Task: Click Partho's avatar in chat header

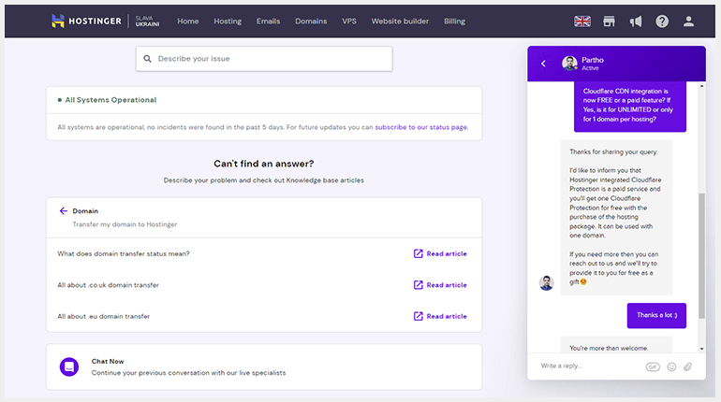Action: coord(569,64)
